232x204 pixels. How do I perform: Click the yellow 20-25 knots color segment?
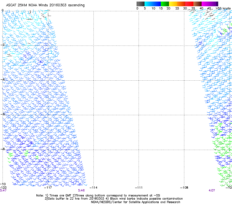click(x=173, y=4)
